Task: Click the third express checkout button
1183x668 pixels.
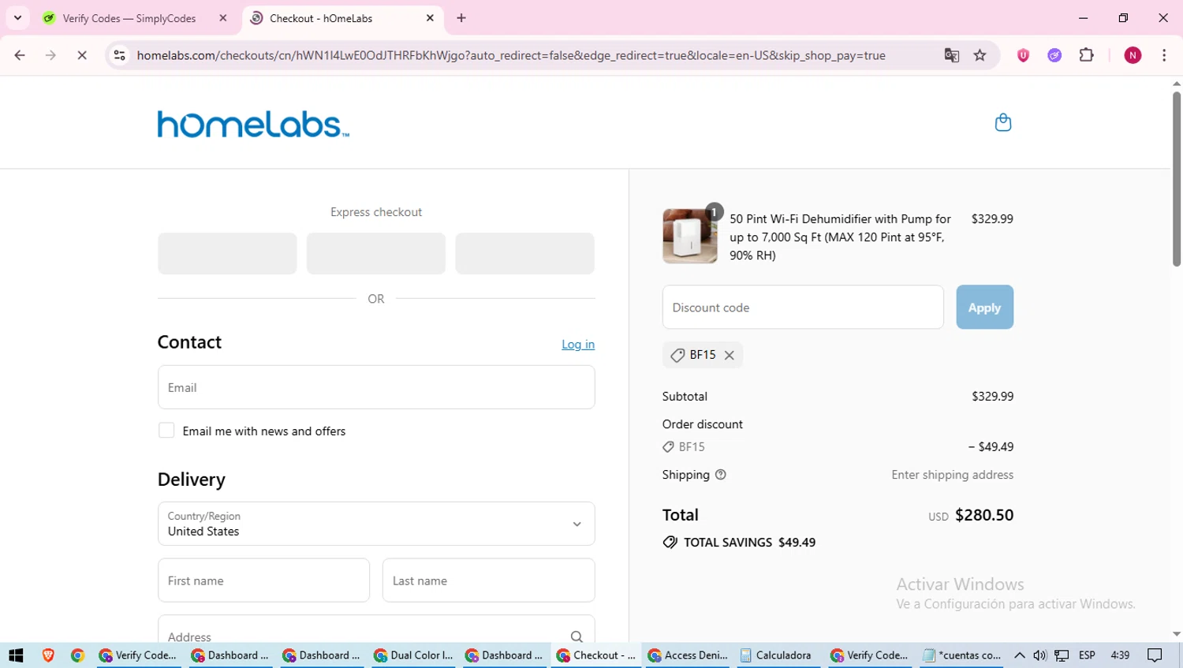Action: (524, 253)
